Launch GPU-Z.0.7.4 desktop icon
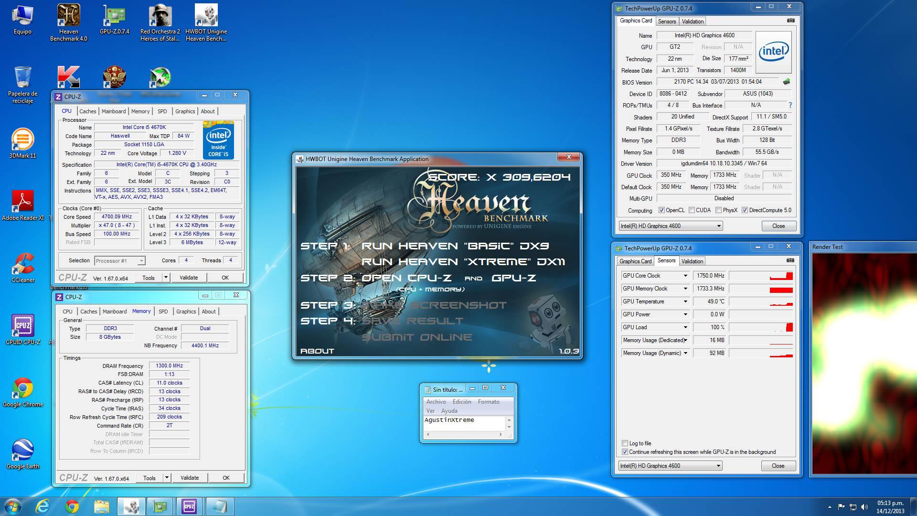This screenshot has width=917, height=516. click(115, 20)
